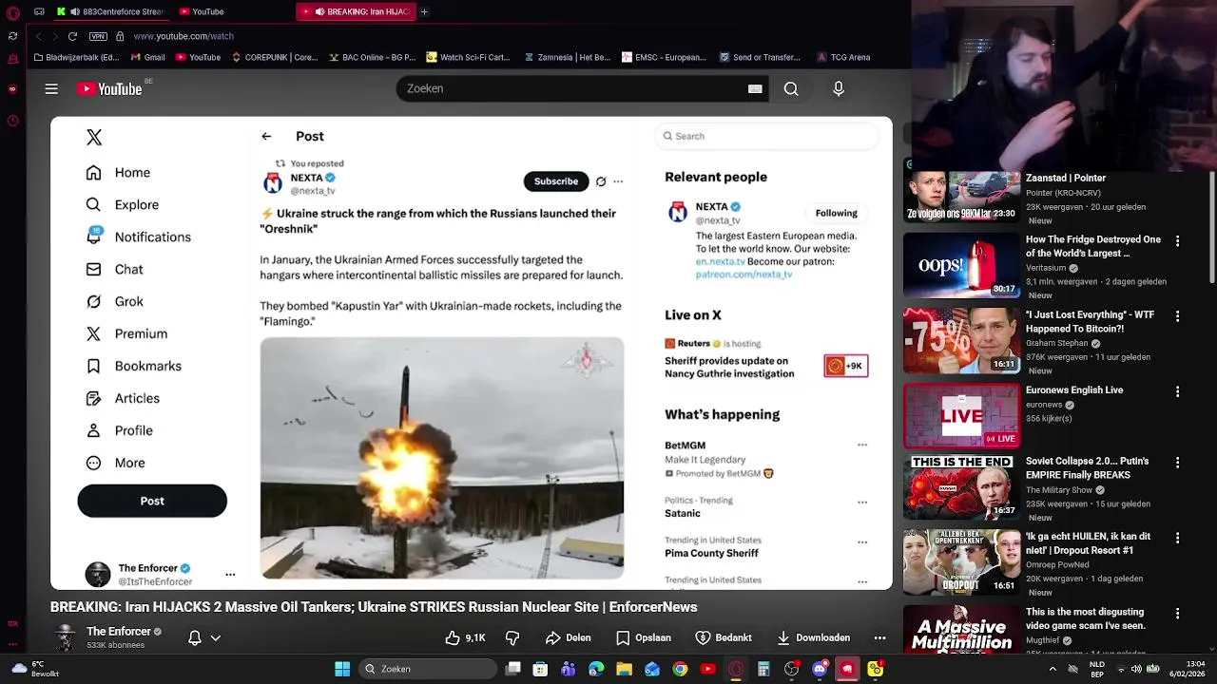Show hidden system tray icons chevron

(x=1052, y=669)
